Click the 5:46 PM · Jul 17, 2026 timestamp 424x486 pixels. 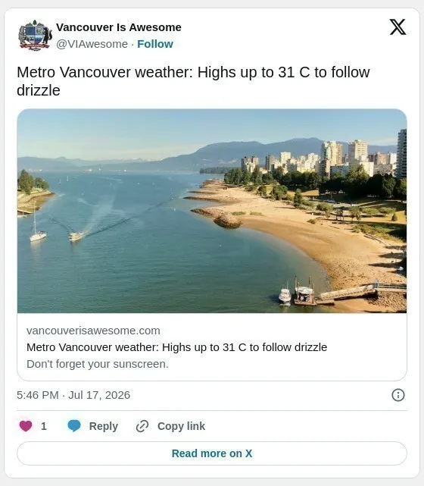73,395
